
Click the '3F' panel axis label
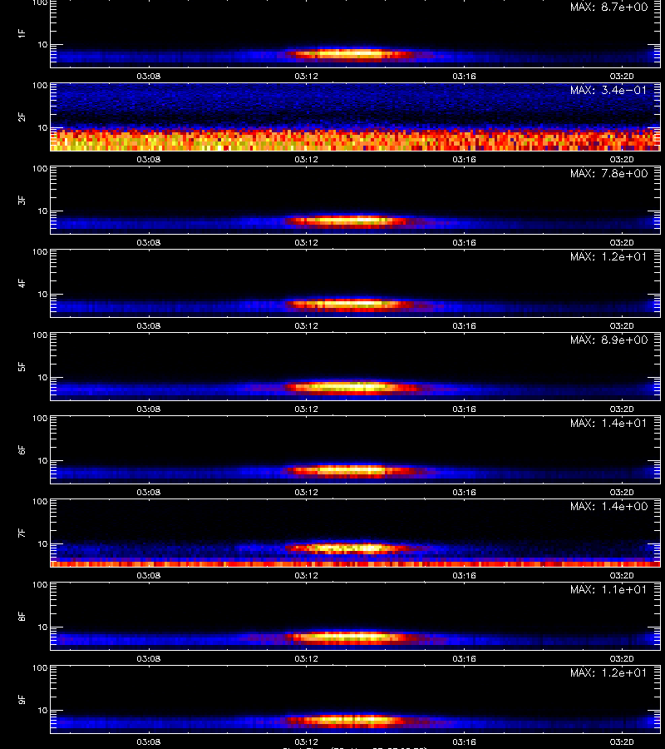coord(22,200)
